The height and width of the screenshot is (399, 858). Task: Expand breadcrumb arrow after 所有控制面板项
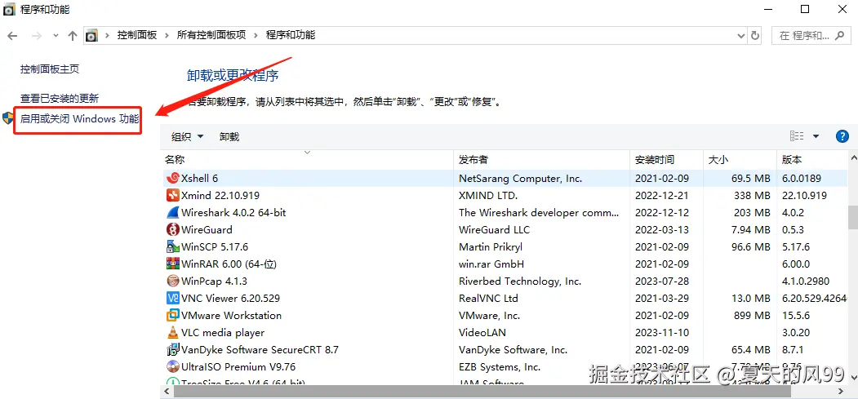click(256, 36)
